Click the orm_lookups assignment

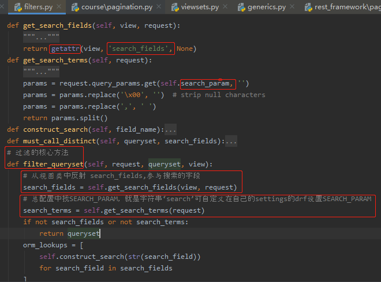coord(53,245)
